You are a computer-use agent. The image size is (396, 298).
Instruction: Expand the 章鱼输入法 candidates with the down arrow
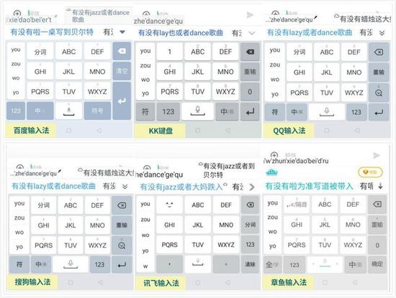point(381,186)
